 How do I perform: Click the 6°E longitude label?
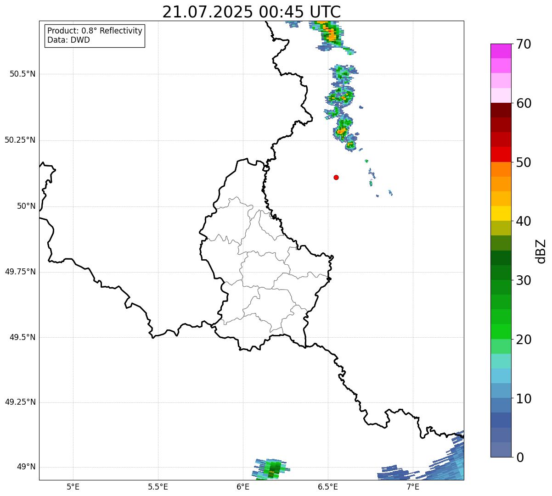(x=243, y=486)
